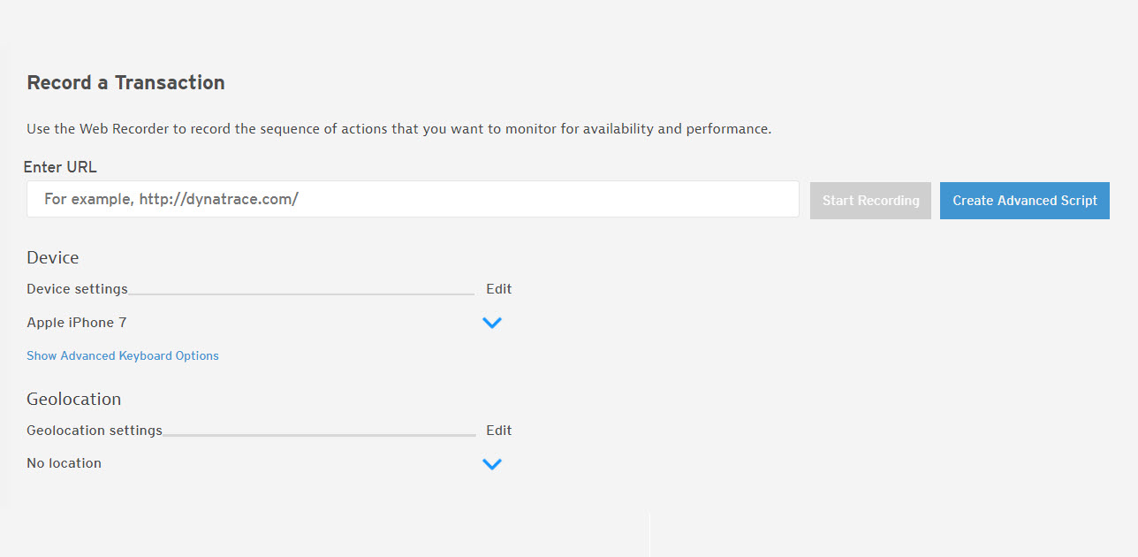Image resolution: width=1138 pixels, height=557 pixels.
Task: Click the Geolocation settings divider line
Action: coord(319,435)
